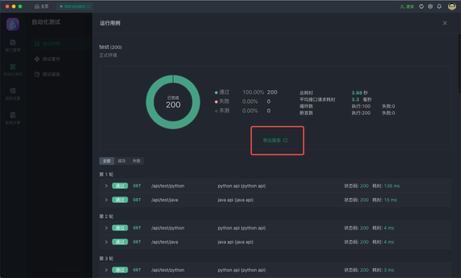461x278 pixels.
Task: Click the 未测 legend entry
Action: click(222, 111)
